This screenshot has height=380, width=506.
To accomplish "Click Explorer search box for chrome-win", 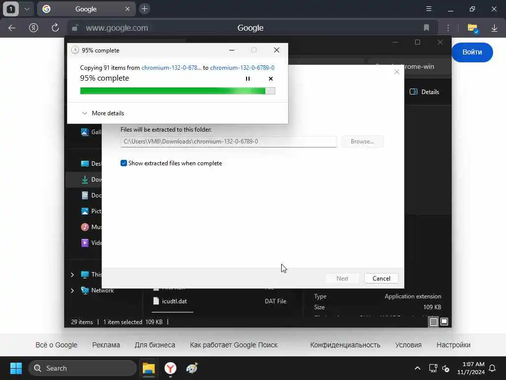I will pyautogui.click(x=409, y=66).
